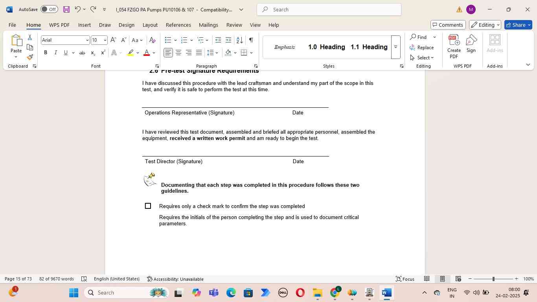Apply Emphasis style
Viewport: 537px width, 302px height.
(285, 47)
